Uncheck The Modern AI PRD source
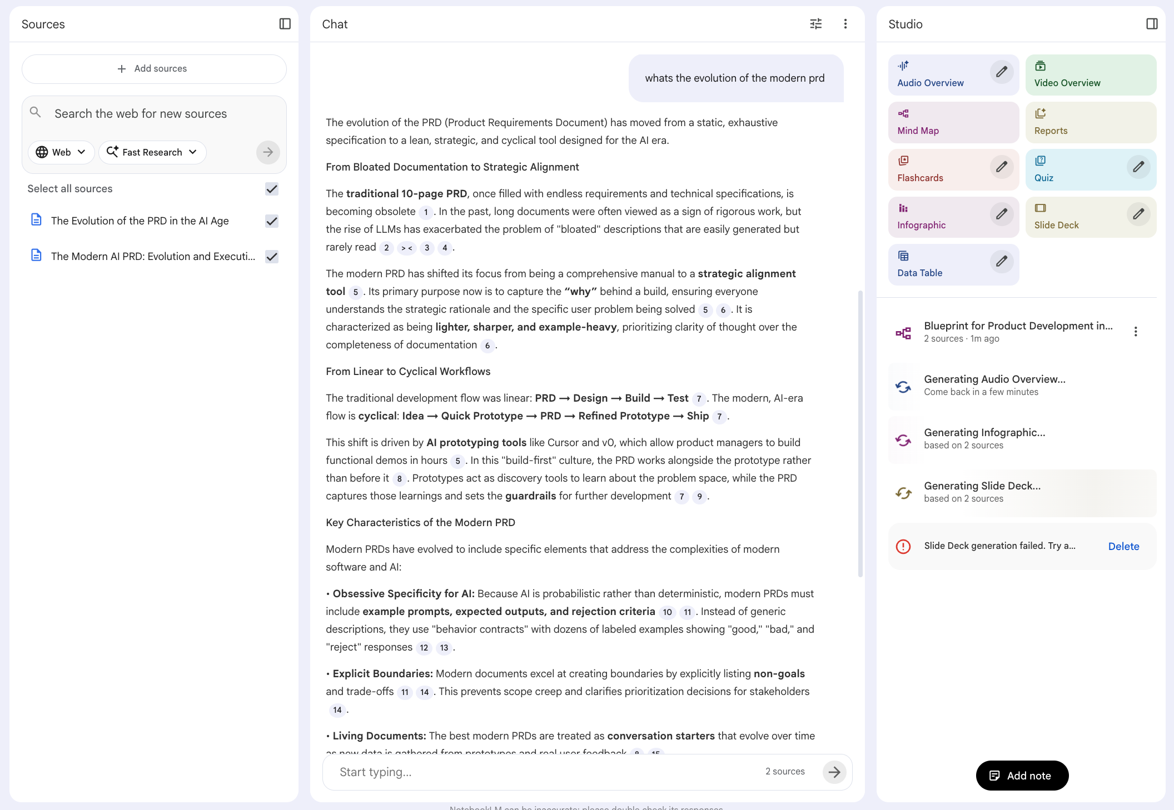The height and width of the screenshot is (810, 1174). pyautogui.click(x=271, y=257)
